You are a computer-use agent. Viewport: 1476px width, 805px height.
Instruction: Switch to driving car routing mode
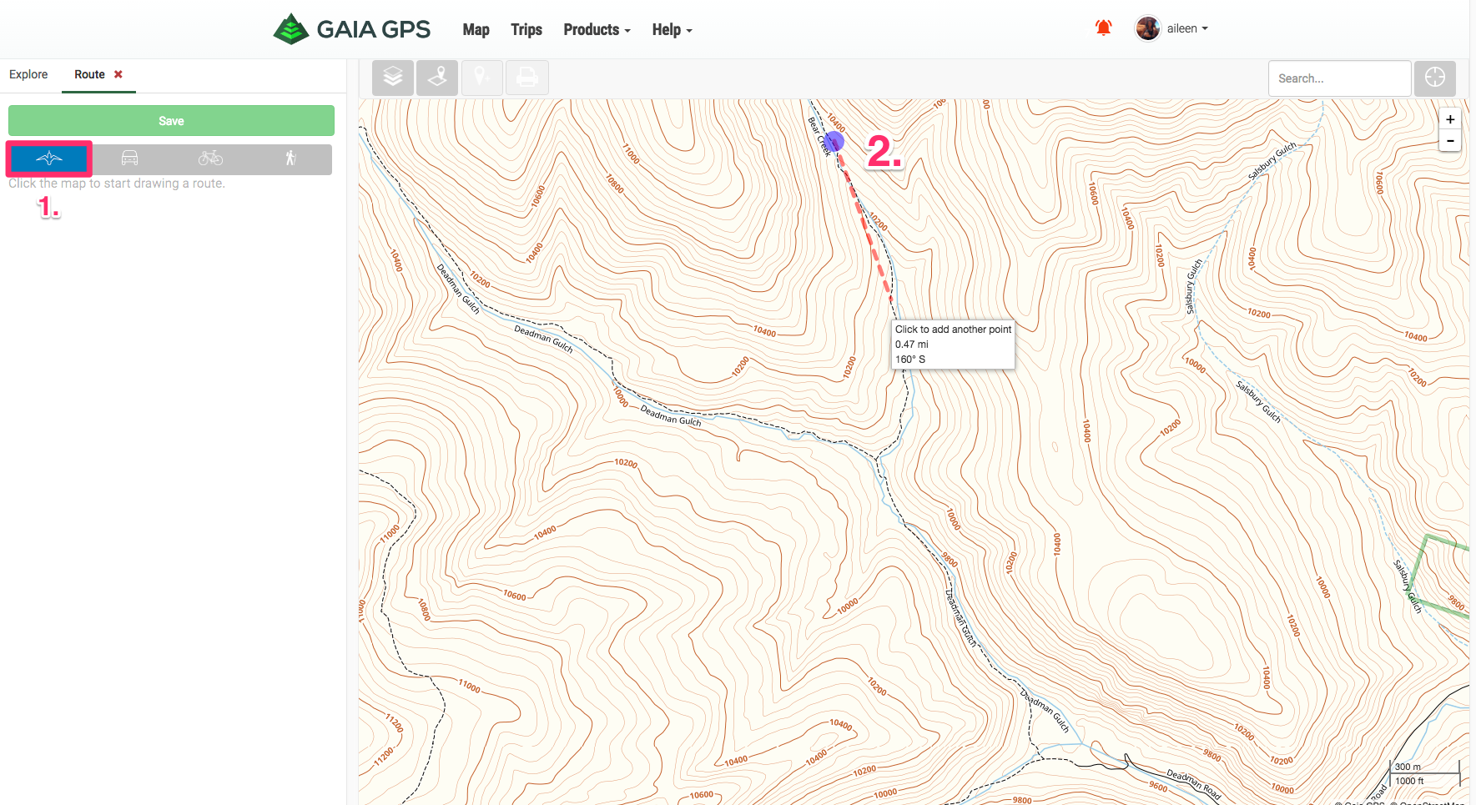point(129,158)
